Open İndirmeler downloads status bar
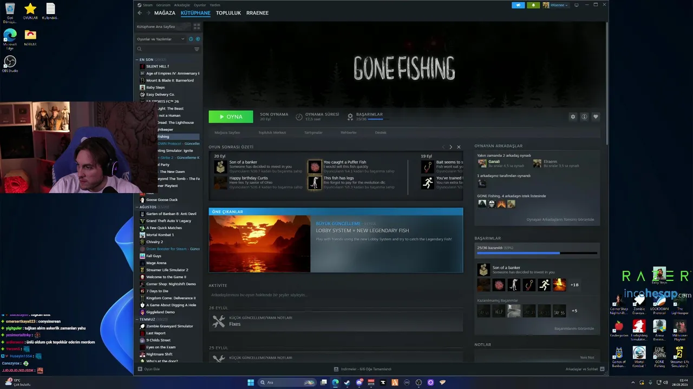The image size is (693, 389). 363,369
